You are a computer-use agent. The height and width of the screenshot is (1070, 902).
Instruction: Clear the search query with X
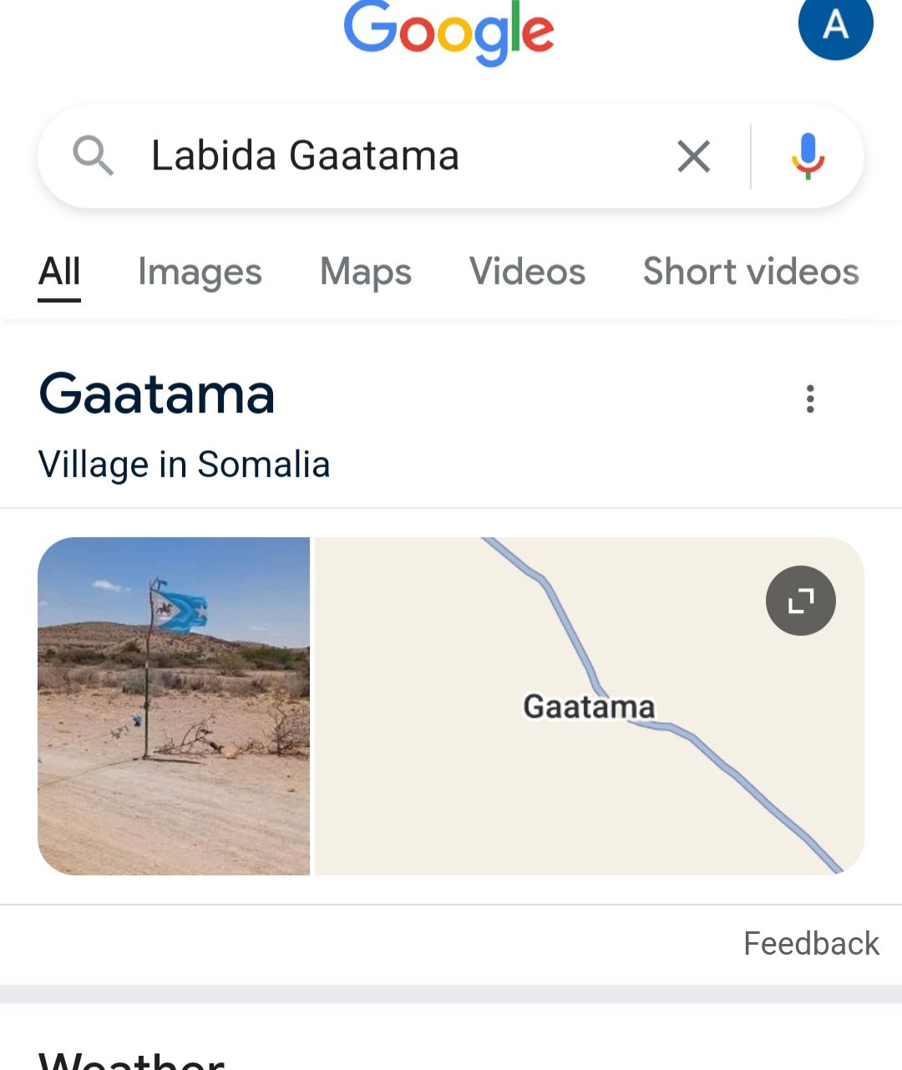pos(693,156)
